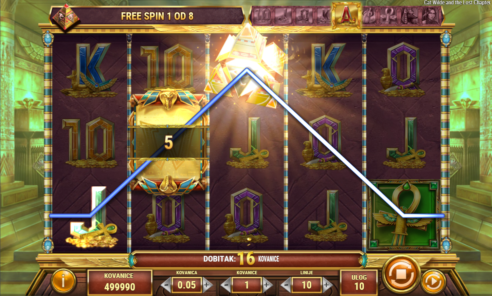Screen dimensions: 492x296
Task: Click the Ulog total bet display
Action: pyautogui.click(x=359, y=282)
